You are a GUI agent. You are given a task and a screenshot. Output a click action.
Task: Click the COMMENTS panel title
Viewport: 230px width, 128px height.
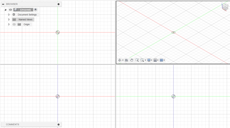point(12,124)
